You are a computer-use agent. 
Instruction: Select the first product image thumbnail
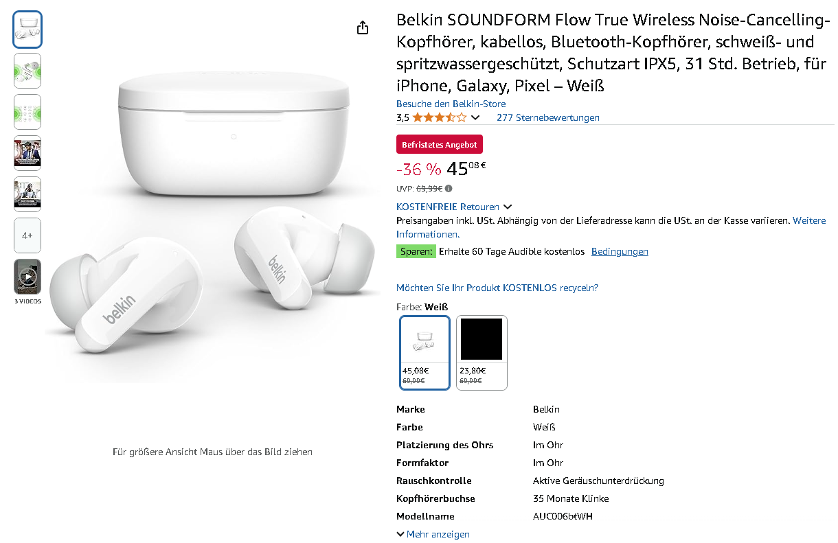[x=27, y=30]
